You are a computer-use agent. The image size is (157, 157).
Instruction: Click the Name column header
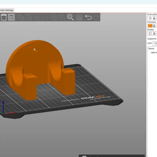pos(151,48)
